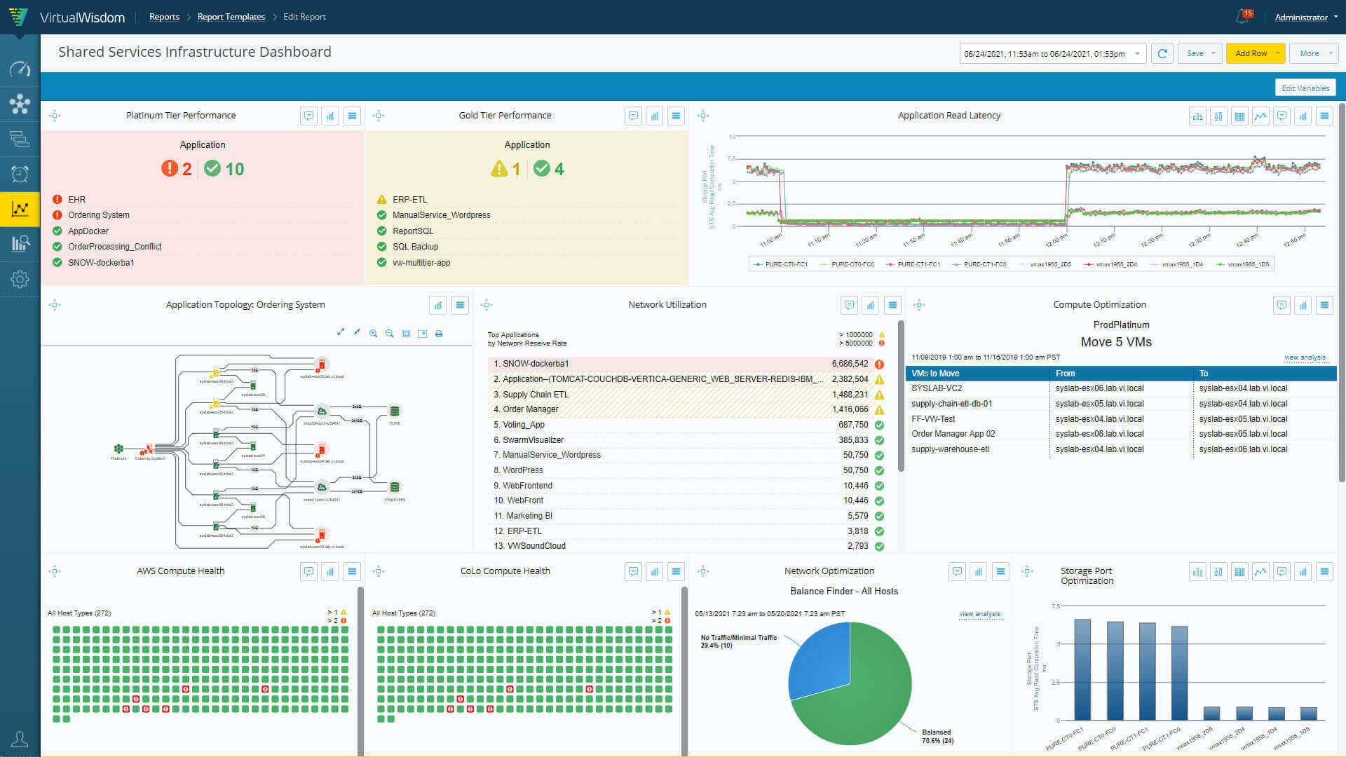Image resolution: width=1346 pixels, height=757 pixels.
Task: Click the Alarms clock icon in sidebar
Action: (20, 174)
